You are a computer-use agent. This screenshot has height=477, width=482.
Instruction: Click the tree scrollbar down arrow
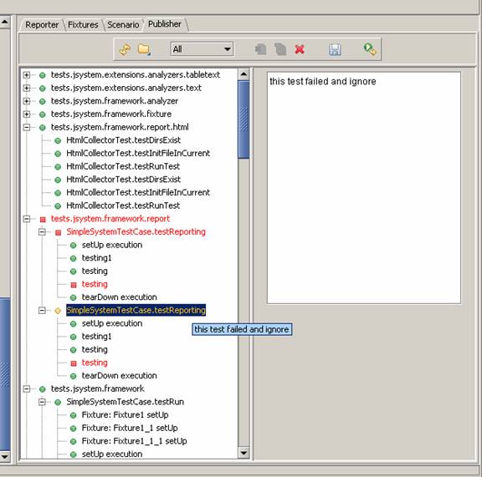pos(244,453)
